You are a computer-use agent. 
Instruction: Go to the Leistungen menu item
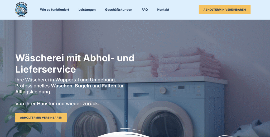pyautogui.click(x=87, y=10)
